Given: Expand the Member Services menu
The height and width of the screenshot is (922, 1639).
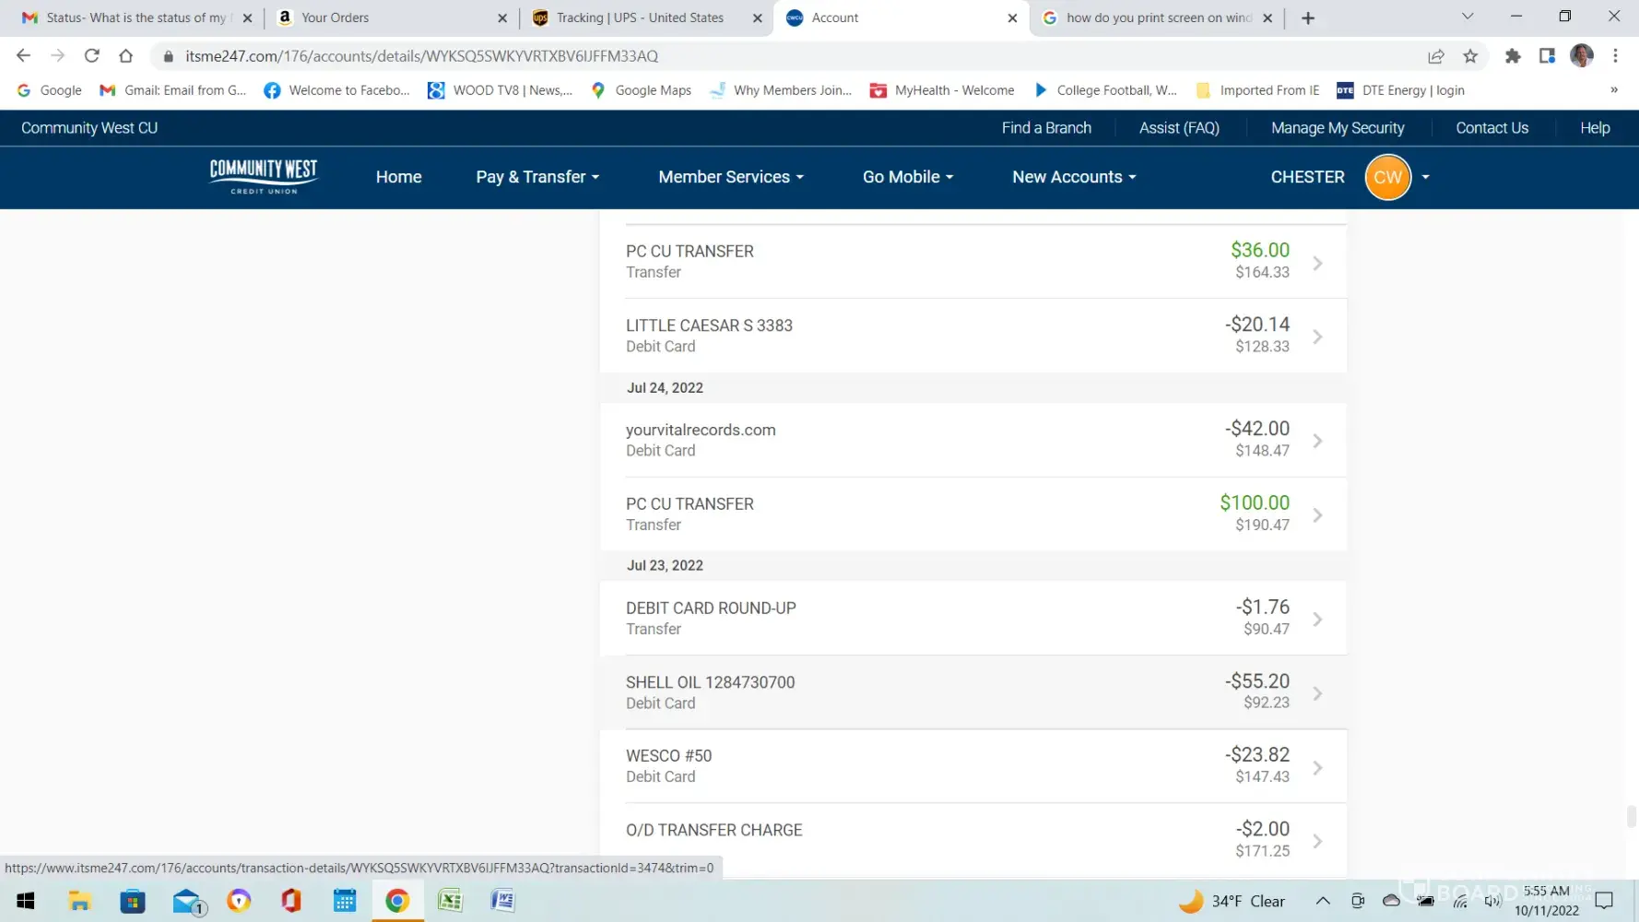Looking at the screenshot, I should click(x=730, y=177).
